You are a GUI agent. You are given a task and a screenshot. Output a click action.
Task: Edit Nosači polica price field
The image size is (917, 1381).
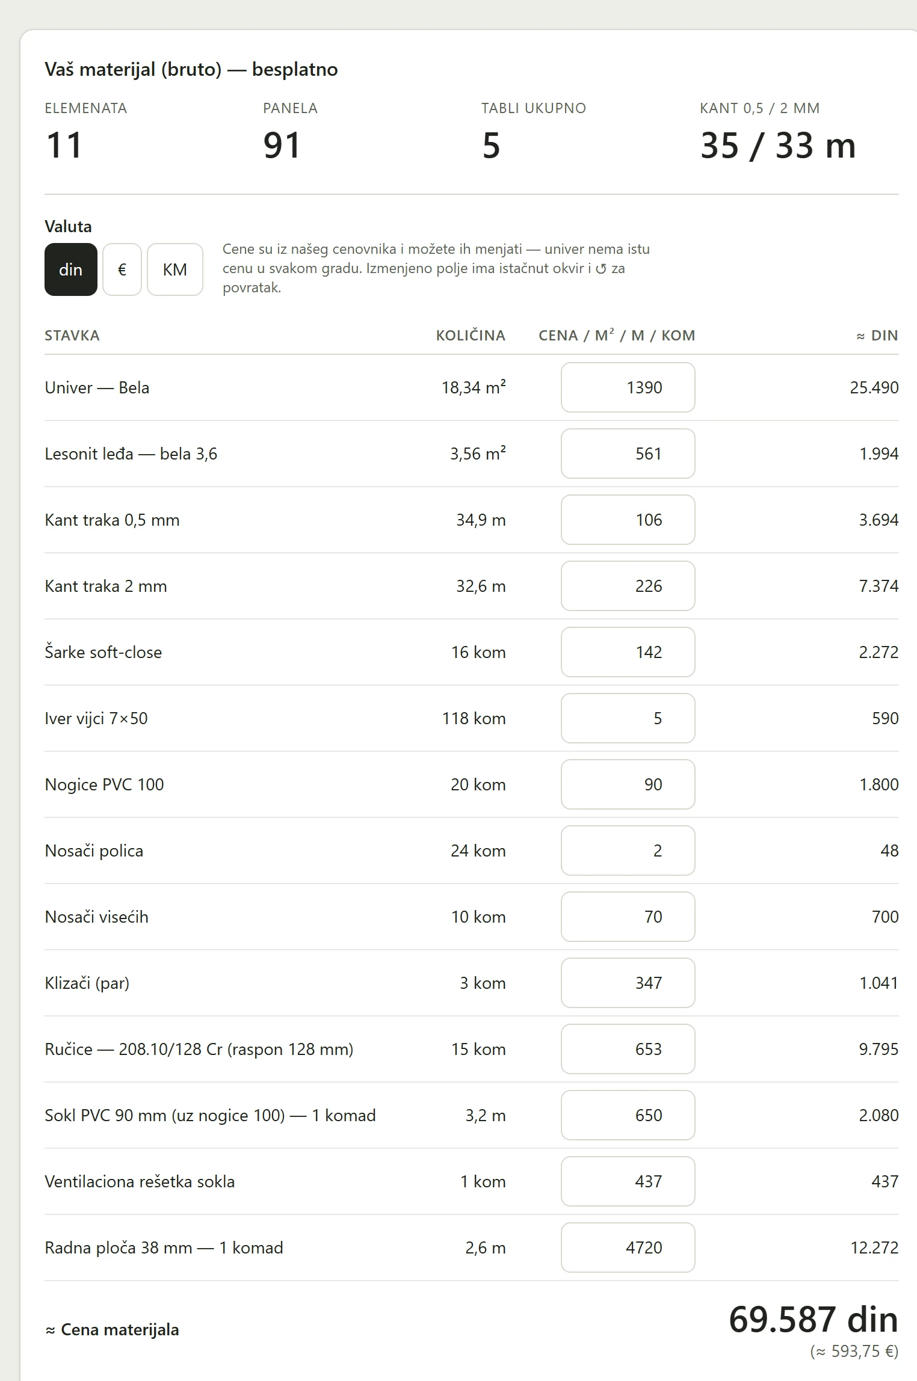click(628, 850)
